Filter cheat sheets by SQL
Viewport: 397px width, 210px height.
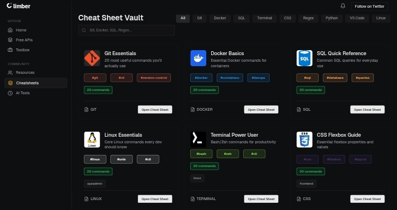[x=242, y=18]
